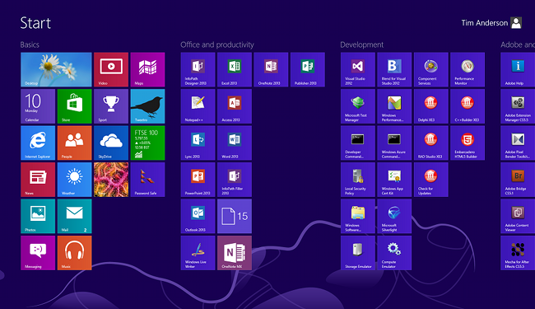Open the Bing tile with coral image
Screen dimensions: 535x309
pyautogui.click(x=111, y=180)
